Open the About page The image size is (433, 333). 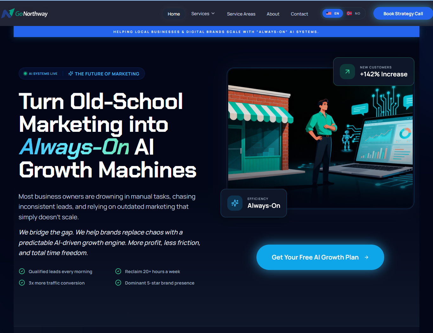[273, 14]
